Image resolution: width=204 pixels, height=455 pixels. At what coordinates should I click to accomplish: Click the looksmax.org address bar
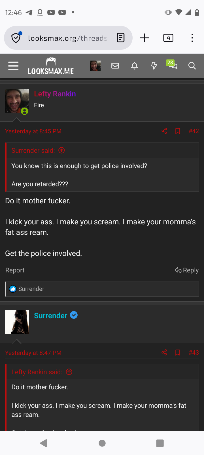(68, 38)
